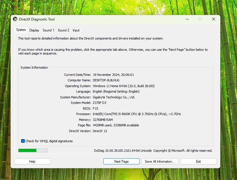237x180 pixels.
Task: Click the DxDiag 10.00.26100.2161 version text
Action: click(x=123, y=151)
